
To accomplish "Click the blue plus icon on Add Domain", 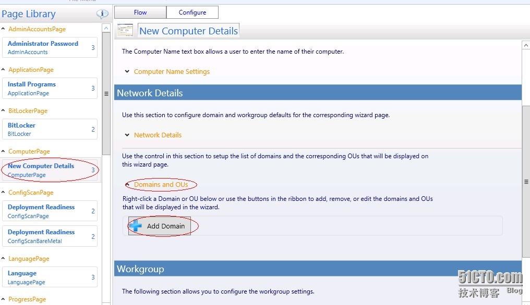I will 136,226.
